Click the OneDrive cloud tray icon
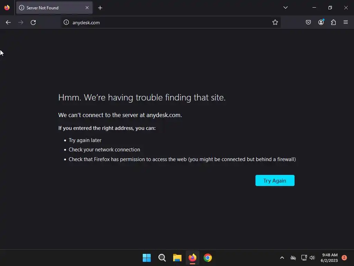The height and width of the screenshot is (266, 354). click(x=293, y=258)
